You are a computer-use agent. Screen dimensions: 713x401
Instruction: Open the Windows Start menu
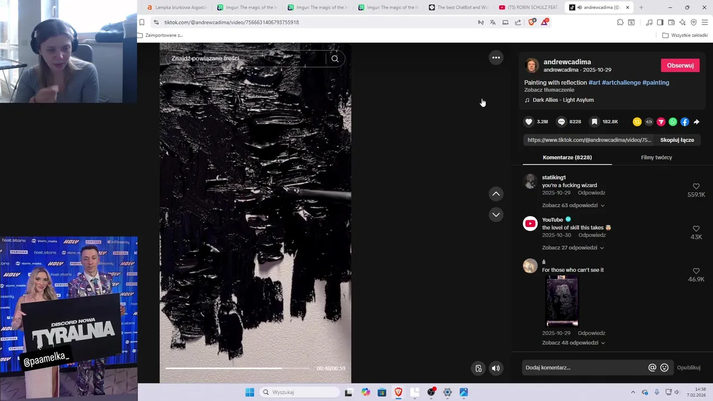coord(250,392)
